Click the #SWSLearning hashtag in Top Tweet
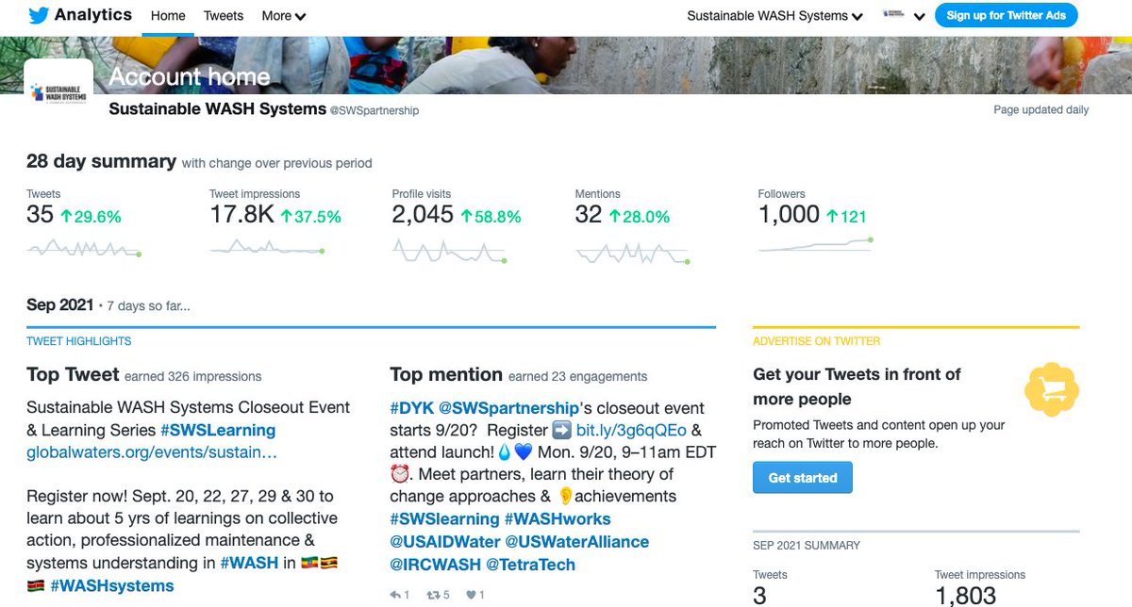 [x=218, y=431]
